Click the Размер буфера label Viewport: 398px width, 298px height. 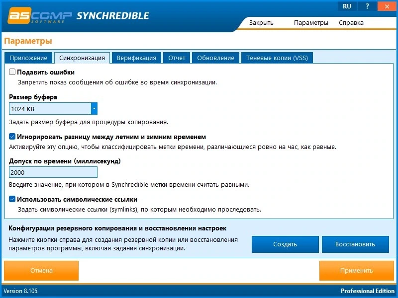click(33, 97)
